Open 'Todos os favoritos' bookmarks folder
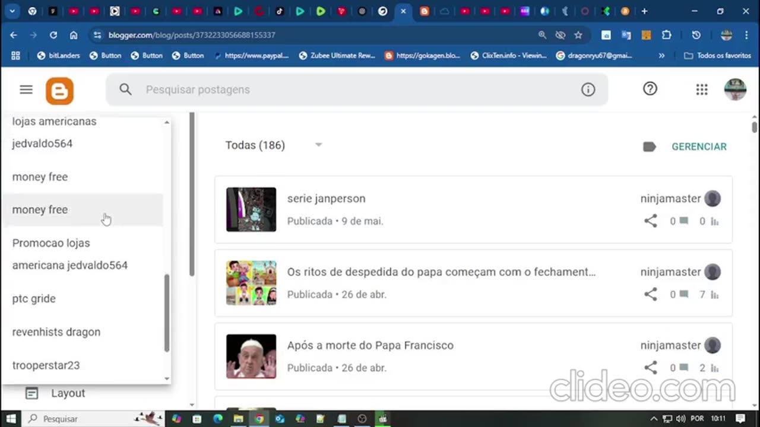The height and width of the screenshot is (427, 760). pos(718,56)
